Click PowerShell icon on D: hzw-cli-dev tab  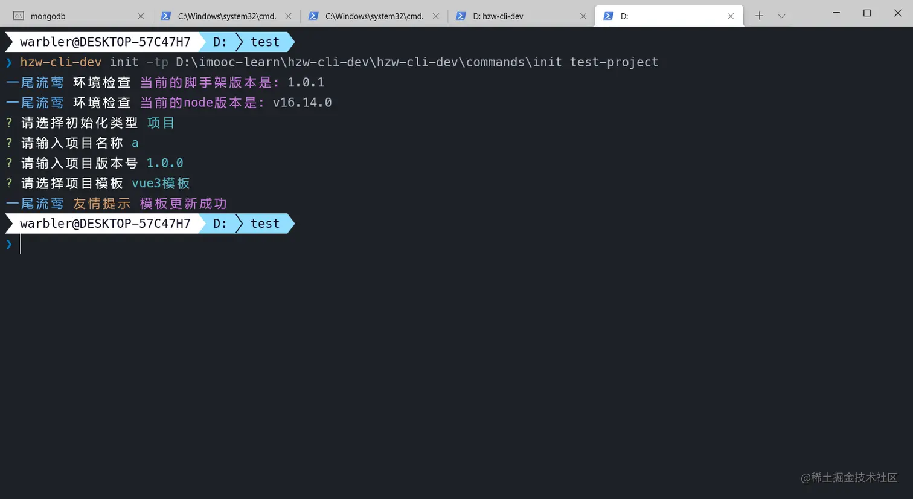(x=461, y=16)
